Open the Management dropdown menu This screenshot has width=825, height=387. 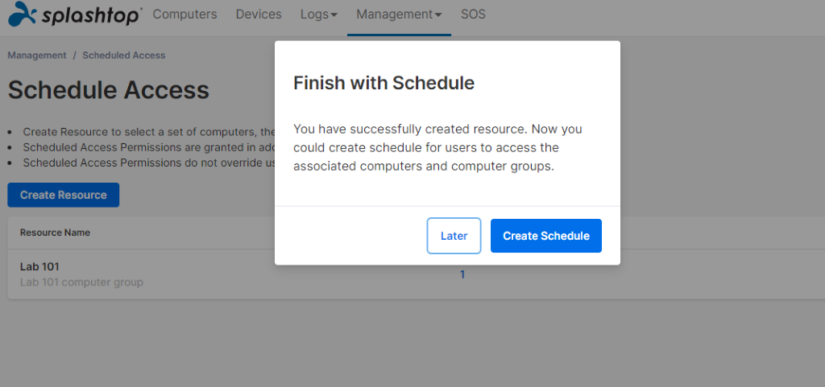399,14
